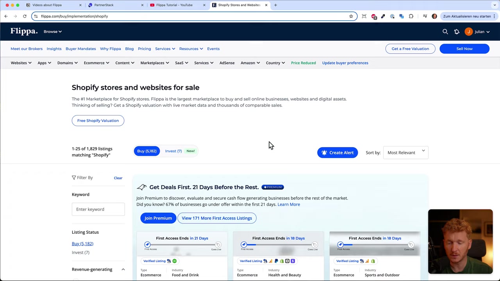Click Shopify icon on Sports and Outdoor listing
Image resolution: width=500 pixels, height=281 pixels.
click(373, 261)
